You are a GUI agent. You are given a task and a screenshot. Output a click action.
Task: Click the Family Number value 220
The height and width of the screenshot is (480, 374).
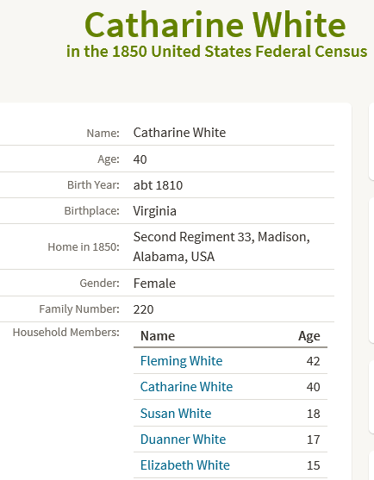[143, 309]
